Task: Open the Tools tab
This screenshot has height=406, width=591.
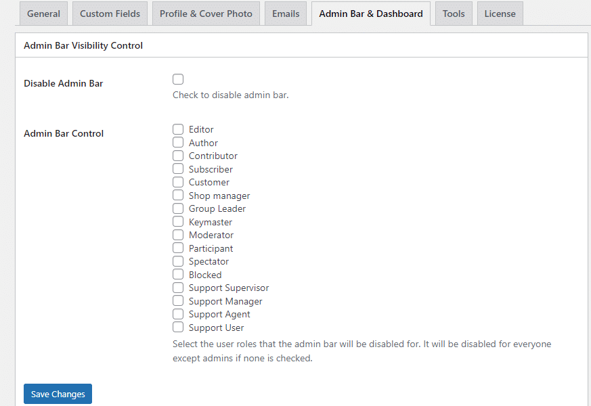Action: pyautogui.click(x=453, y=13)
